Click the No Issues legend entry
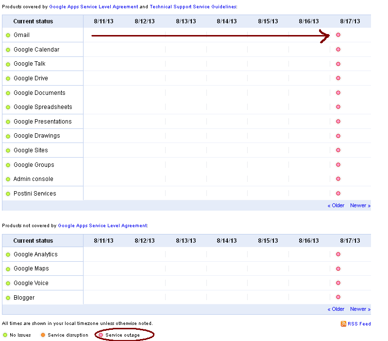This screenshot has height=341, width=388. [x=17, y=335]
